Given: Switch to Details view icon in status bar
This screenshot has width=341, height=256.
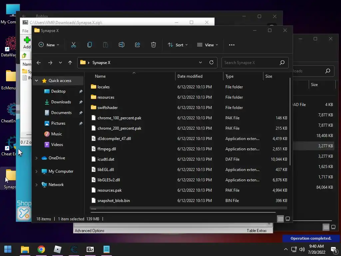Looking at the screenshot, I should point(280,219).
